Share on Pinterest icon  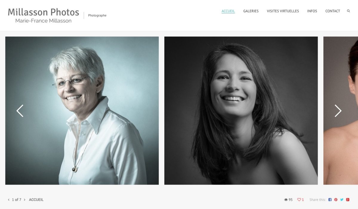[336, 200]
